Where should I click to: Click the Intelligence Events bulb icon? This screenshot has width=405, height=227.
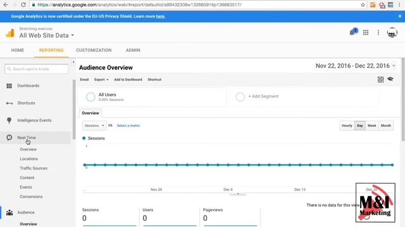point(9,120)
